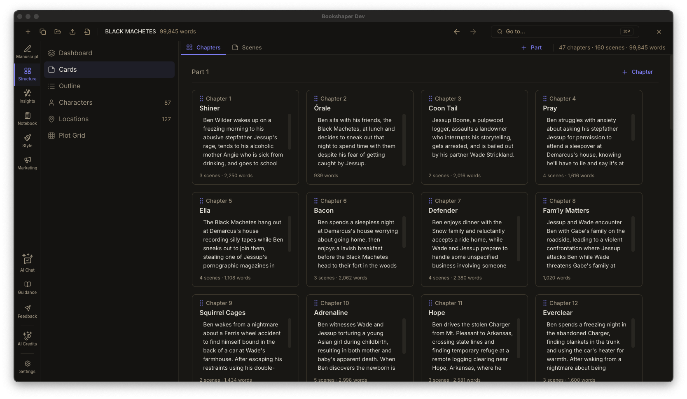
Task: Open the Everclear chapter card
Action: pos(589,338)
